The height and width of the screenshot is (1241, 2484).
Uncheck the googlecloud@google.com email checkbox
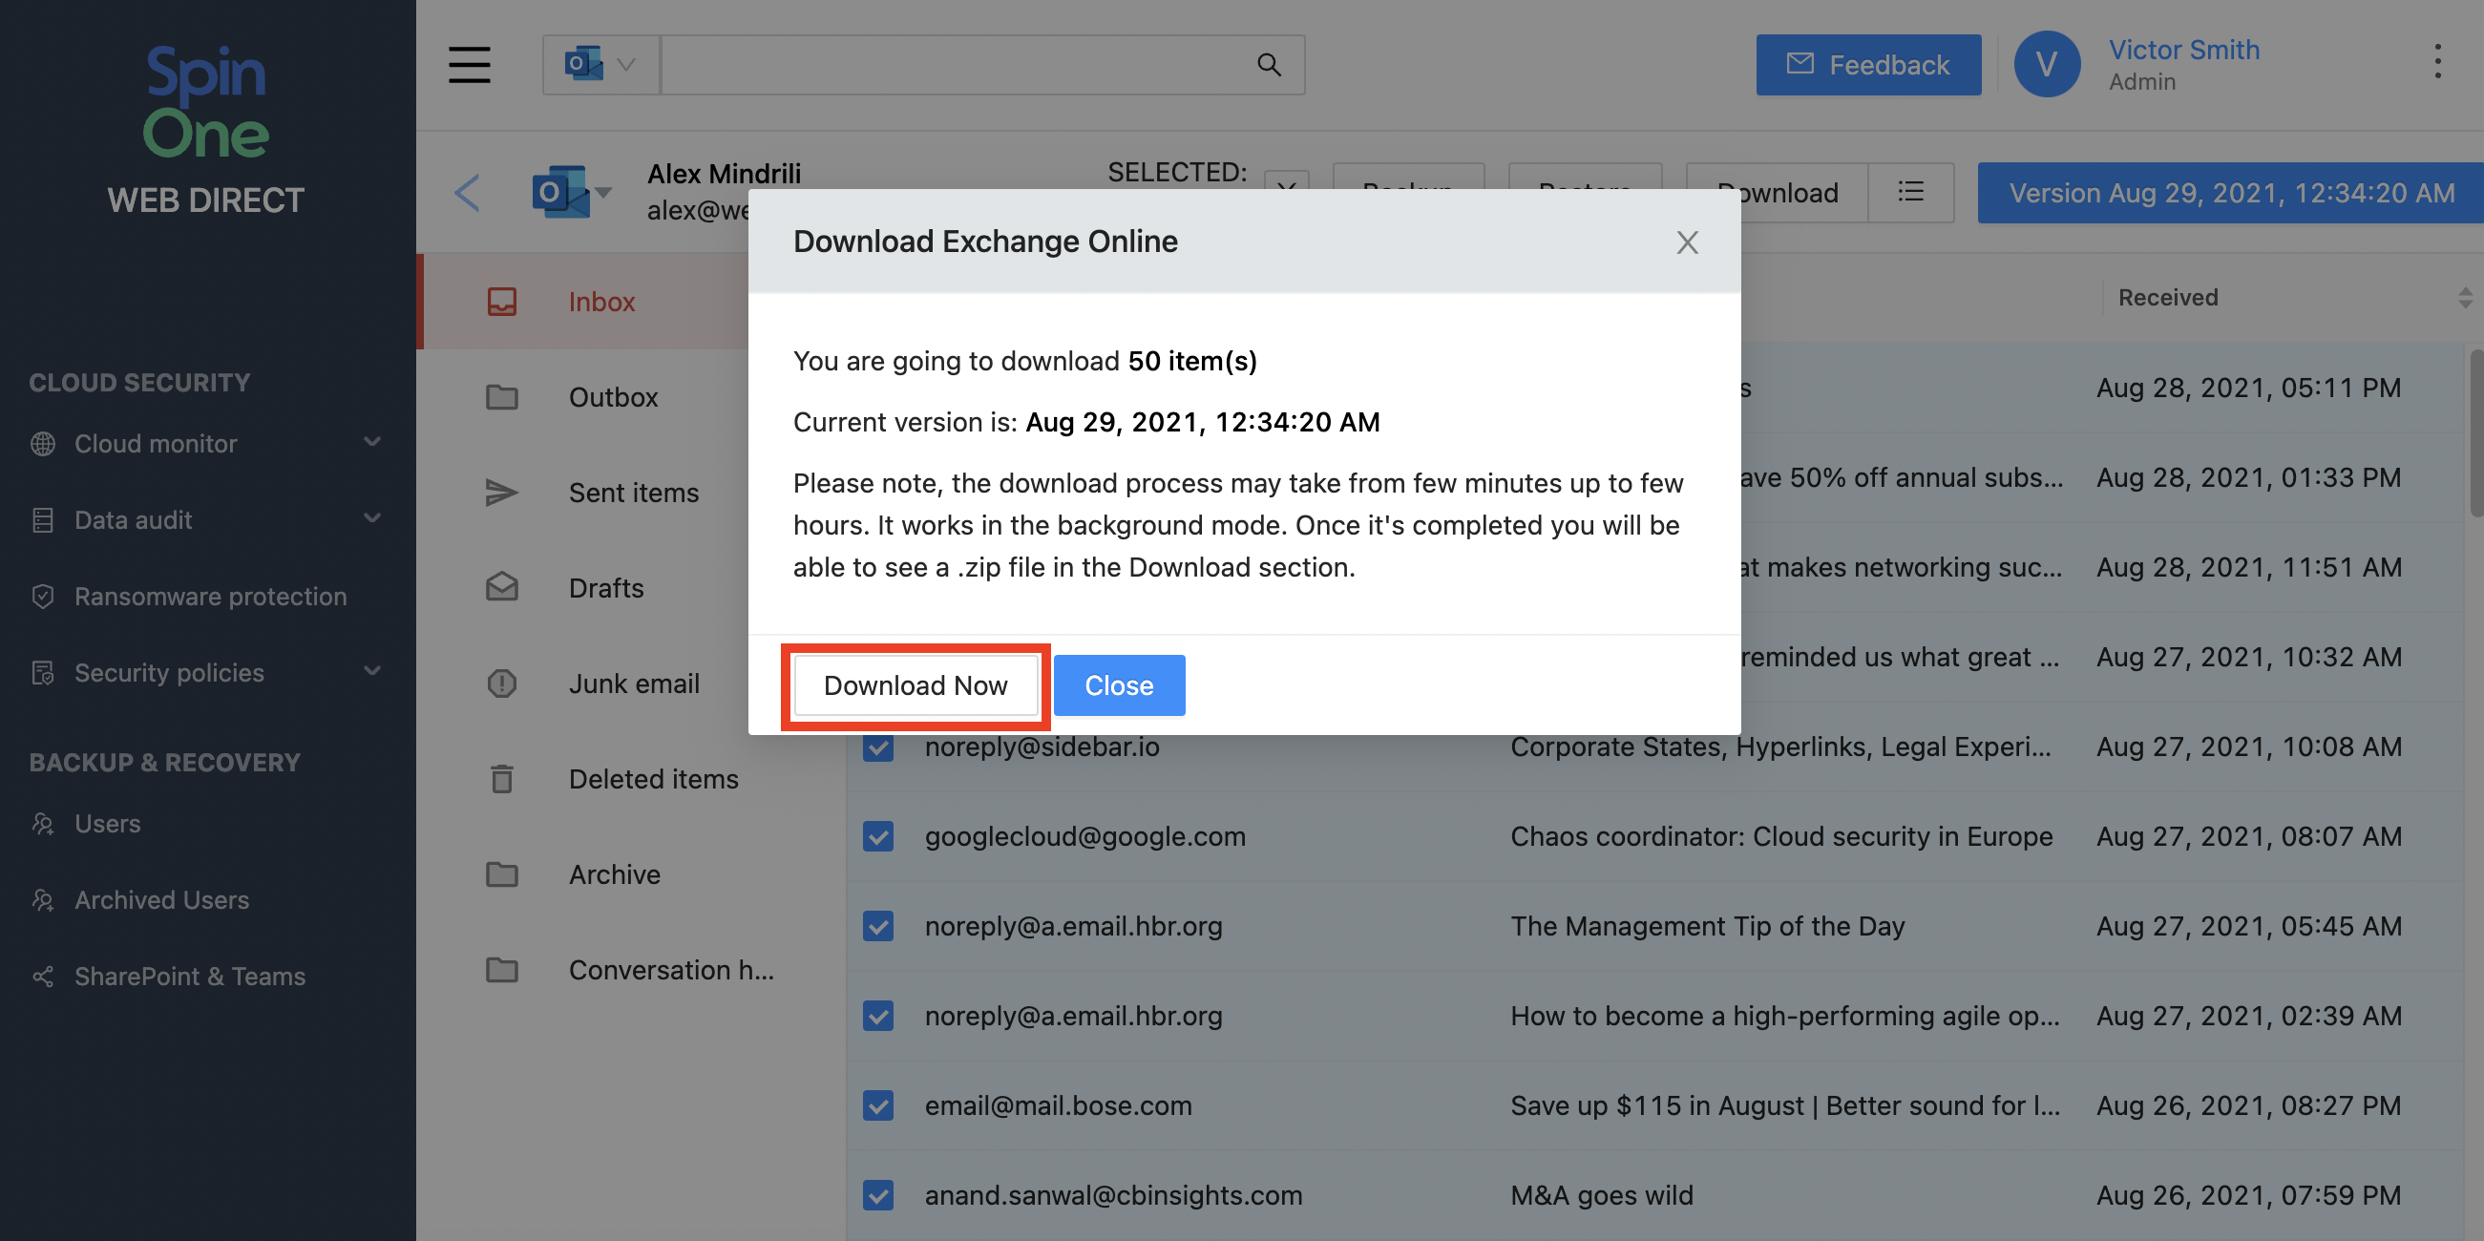point(877,836)
